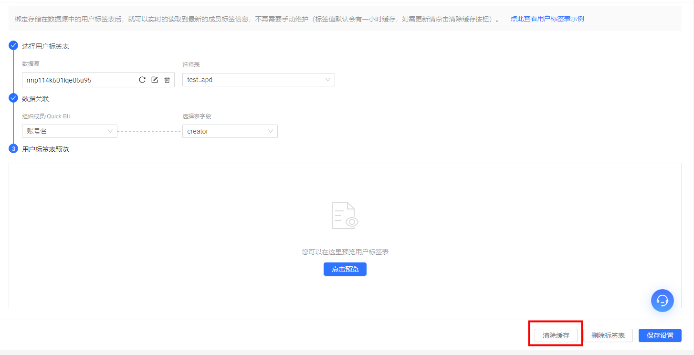
Task: Expand the creator table field dropdown
Action: [x=230, y=131]
